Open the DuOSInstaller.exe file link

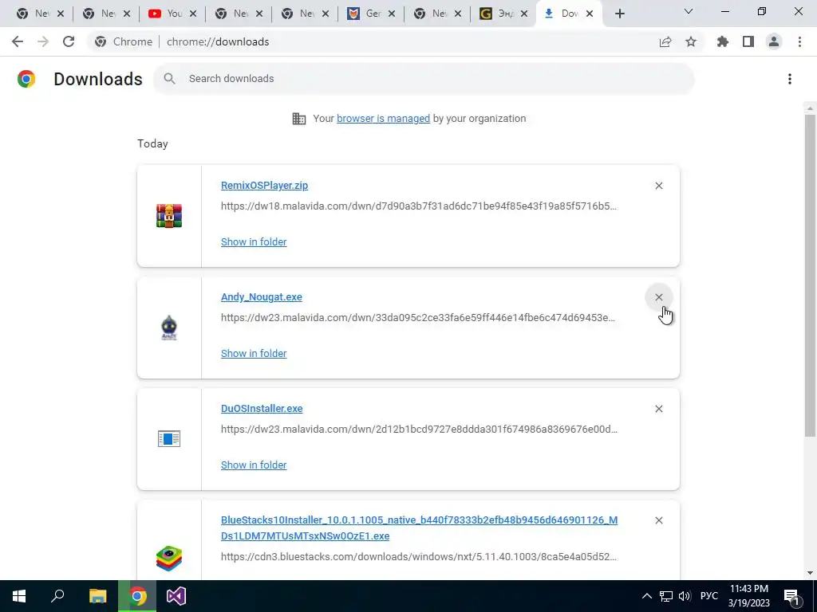pos(262,409)
